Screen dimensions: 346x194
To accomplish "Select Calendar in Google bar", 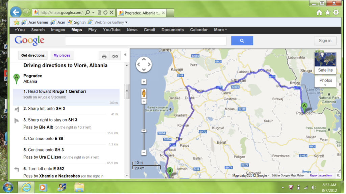I will 199,30.
